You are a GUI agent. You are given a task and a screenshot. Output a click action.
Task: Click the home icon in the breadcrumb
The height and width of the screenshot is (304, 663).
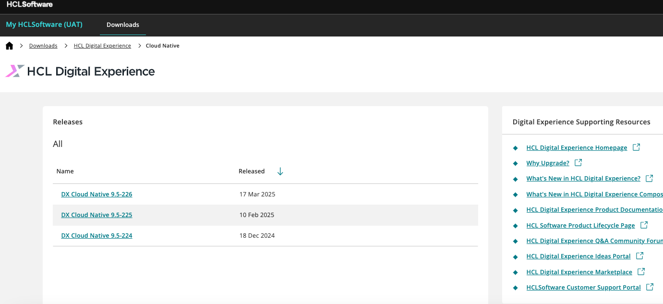pyautogui.click(x=9, y=45)
